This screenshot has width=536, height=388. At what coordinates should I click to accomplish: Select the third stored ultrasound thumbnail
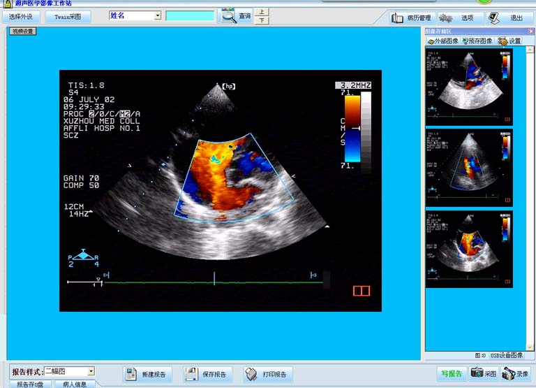coord(469,250)
